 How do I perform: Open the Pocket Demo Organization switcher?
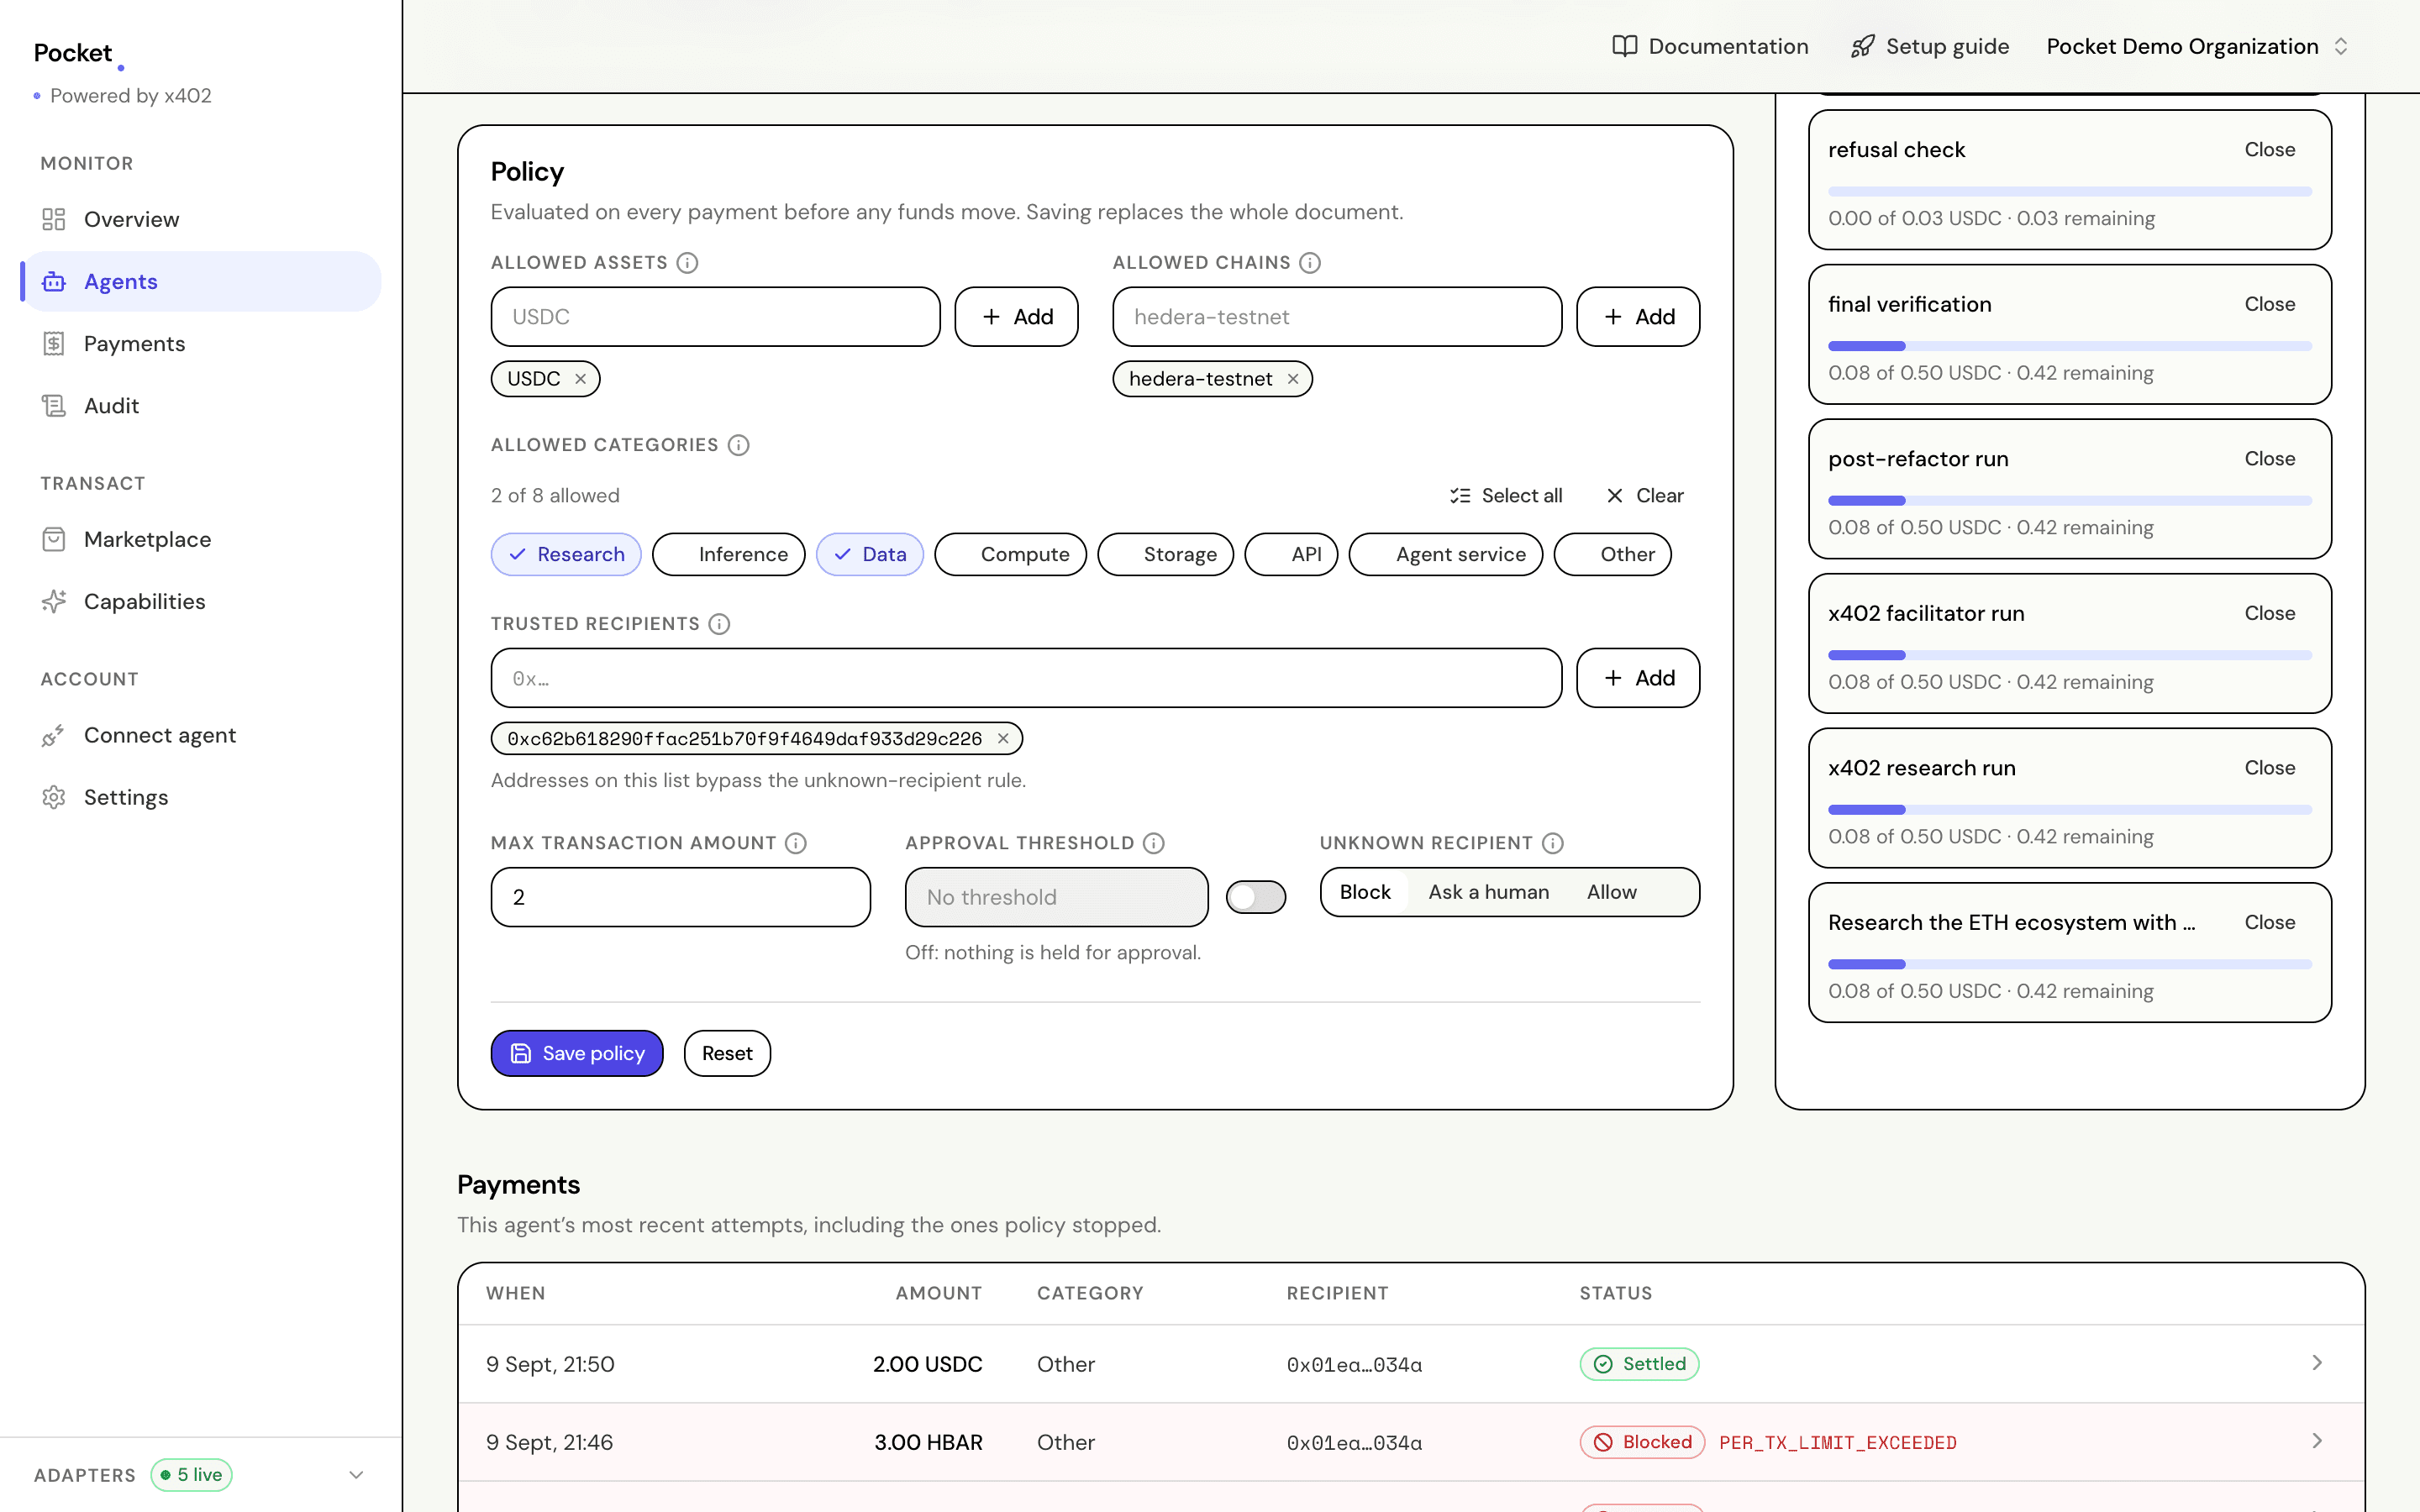point(2197,46)
